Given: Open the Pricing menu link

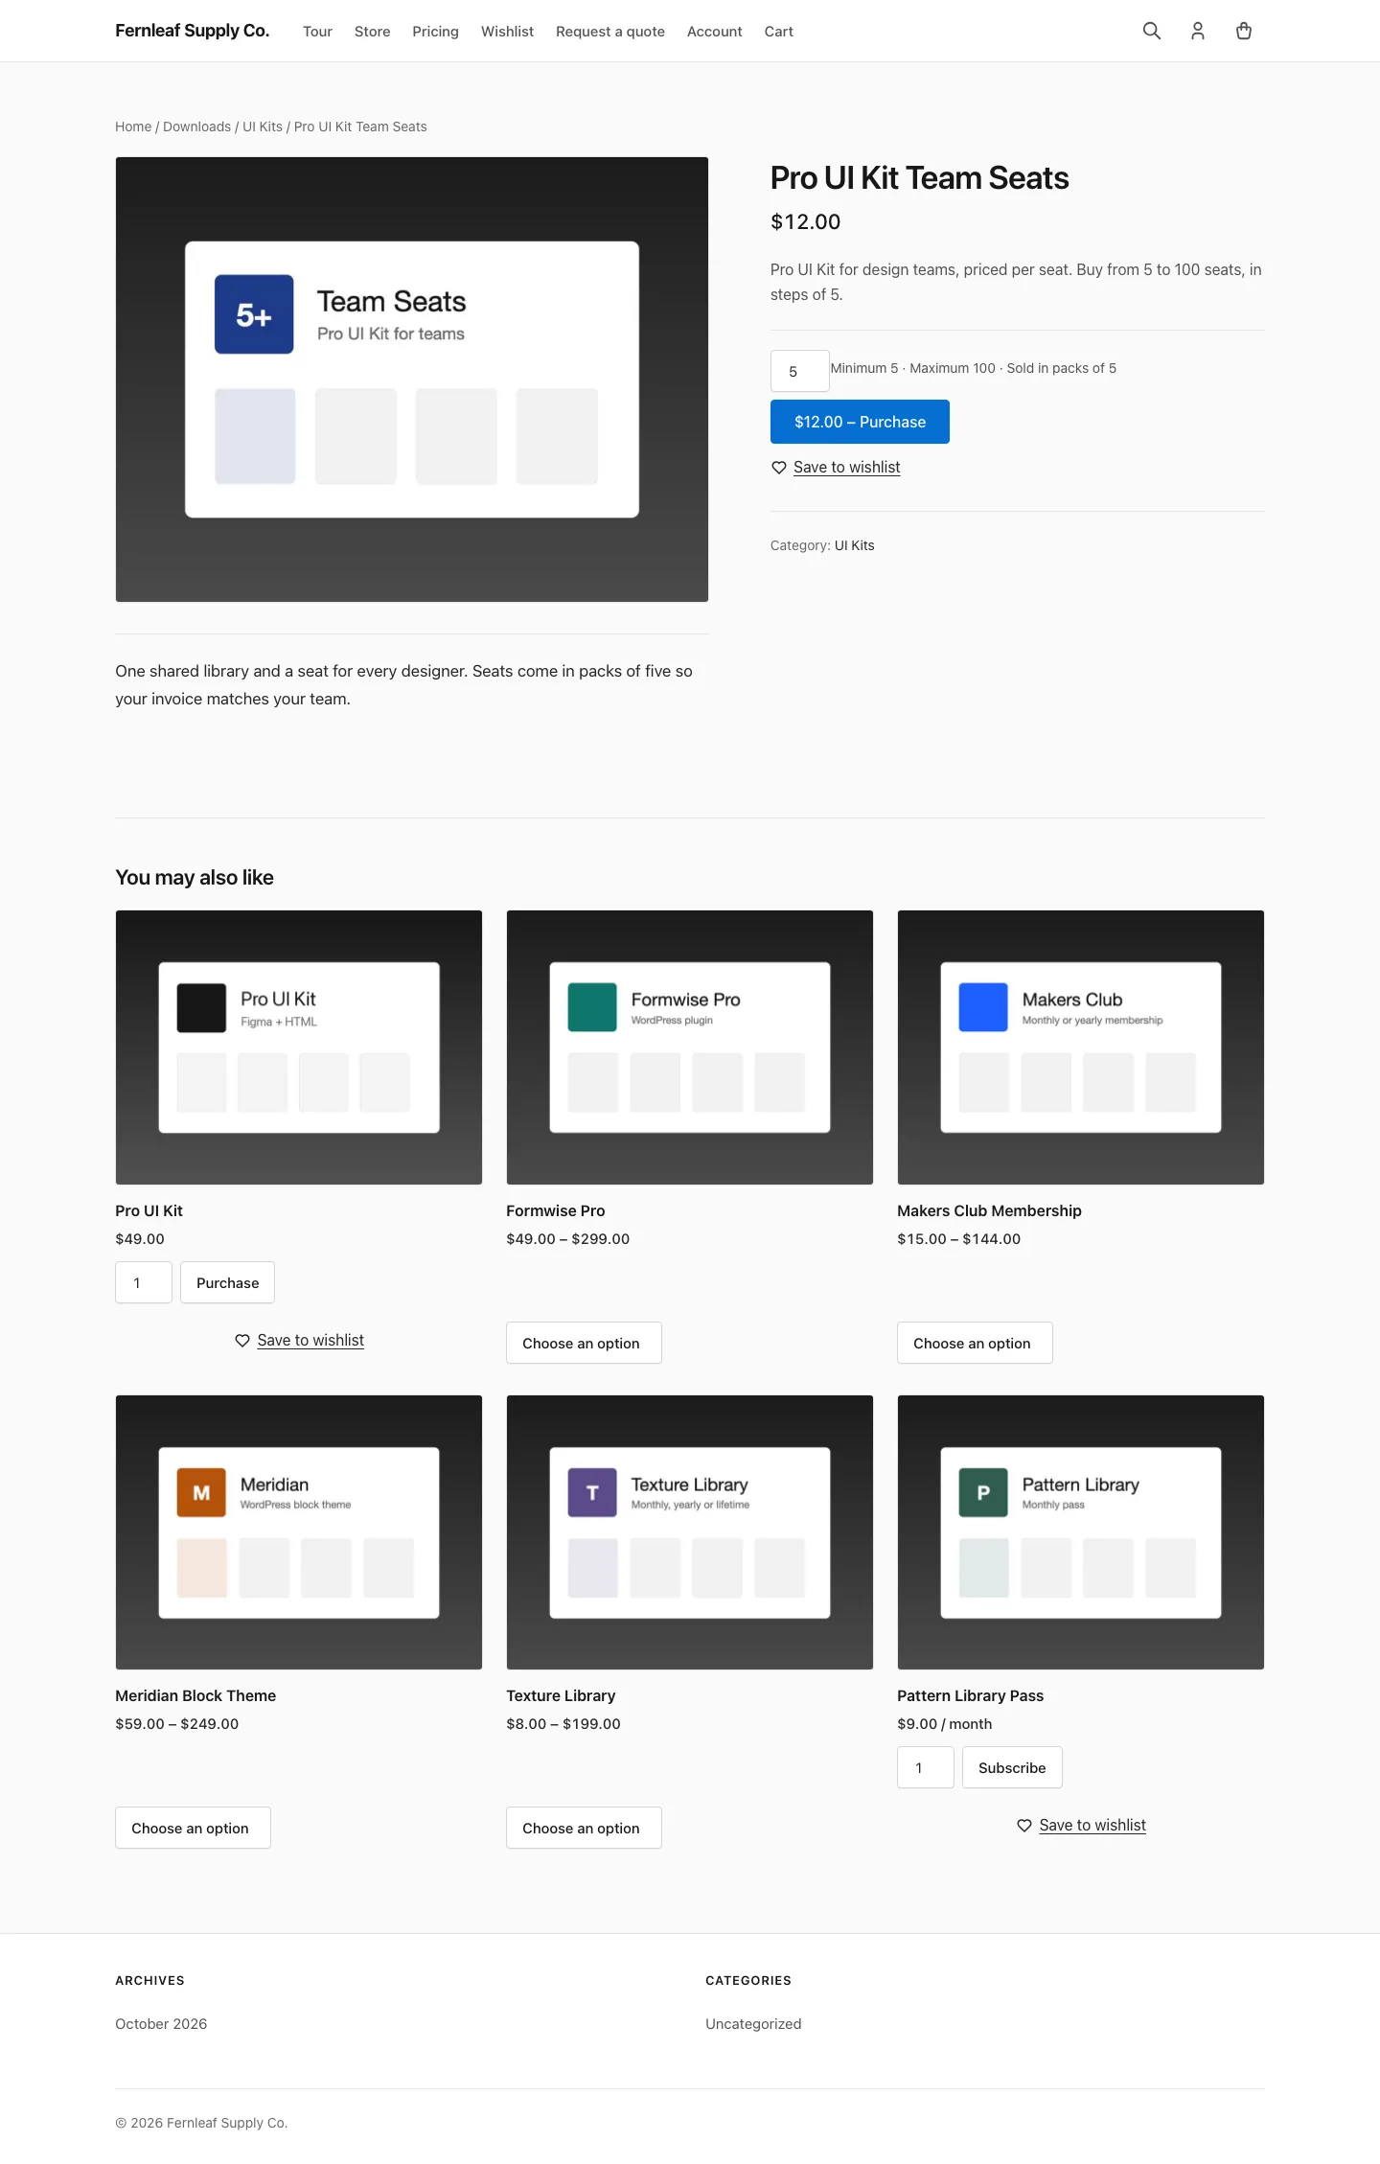Looking at the screenshot, I should (435, 32).
